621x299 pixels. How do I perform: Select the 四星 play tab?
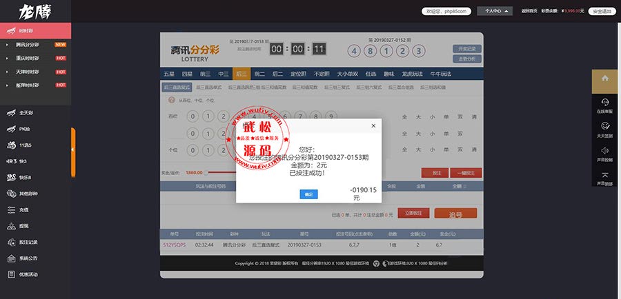(x=187, y=74)
